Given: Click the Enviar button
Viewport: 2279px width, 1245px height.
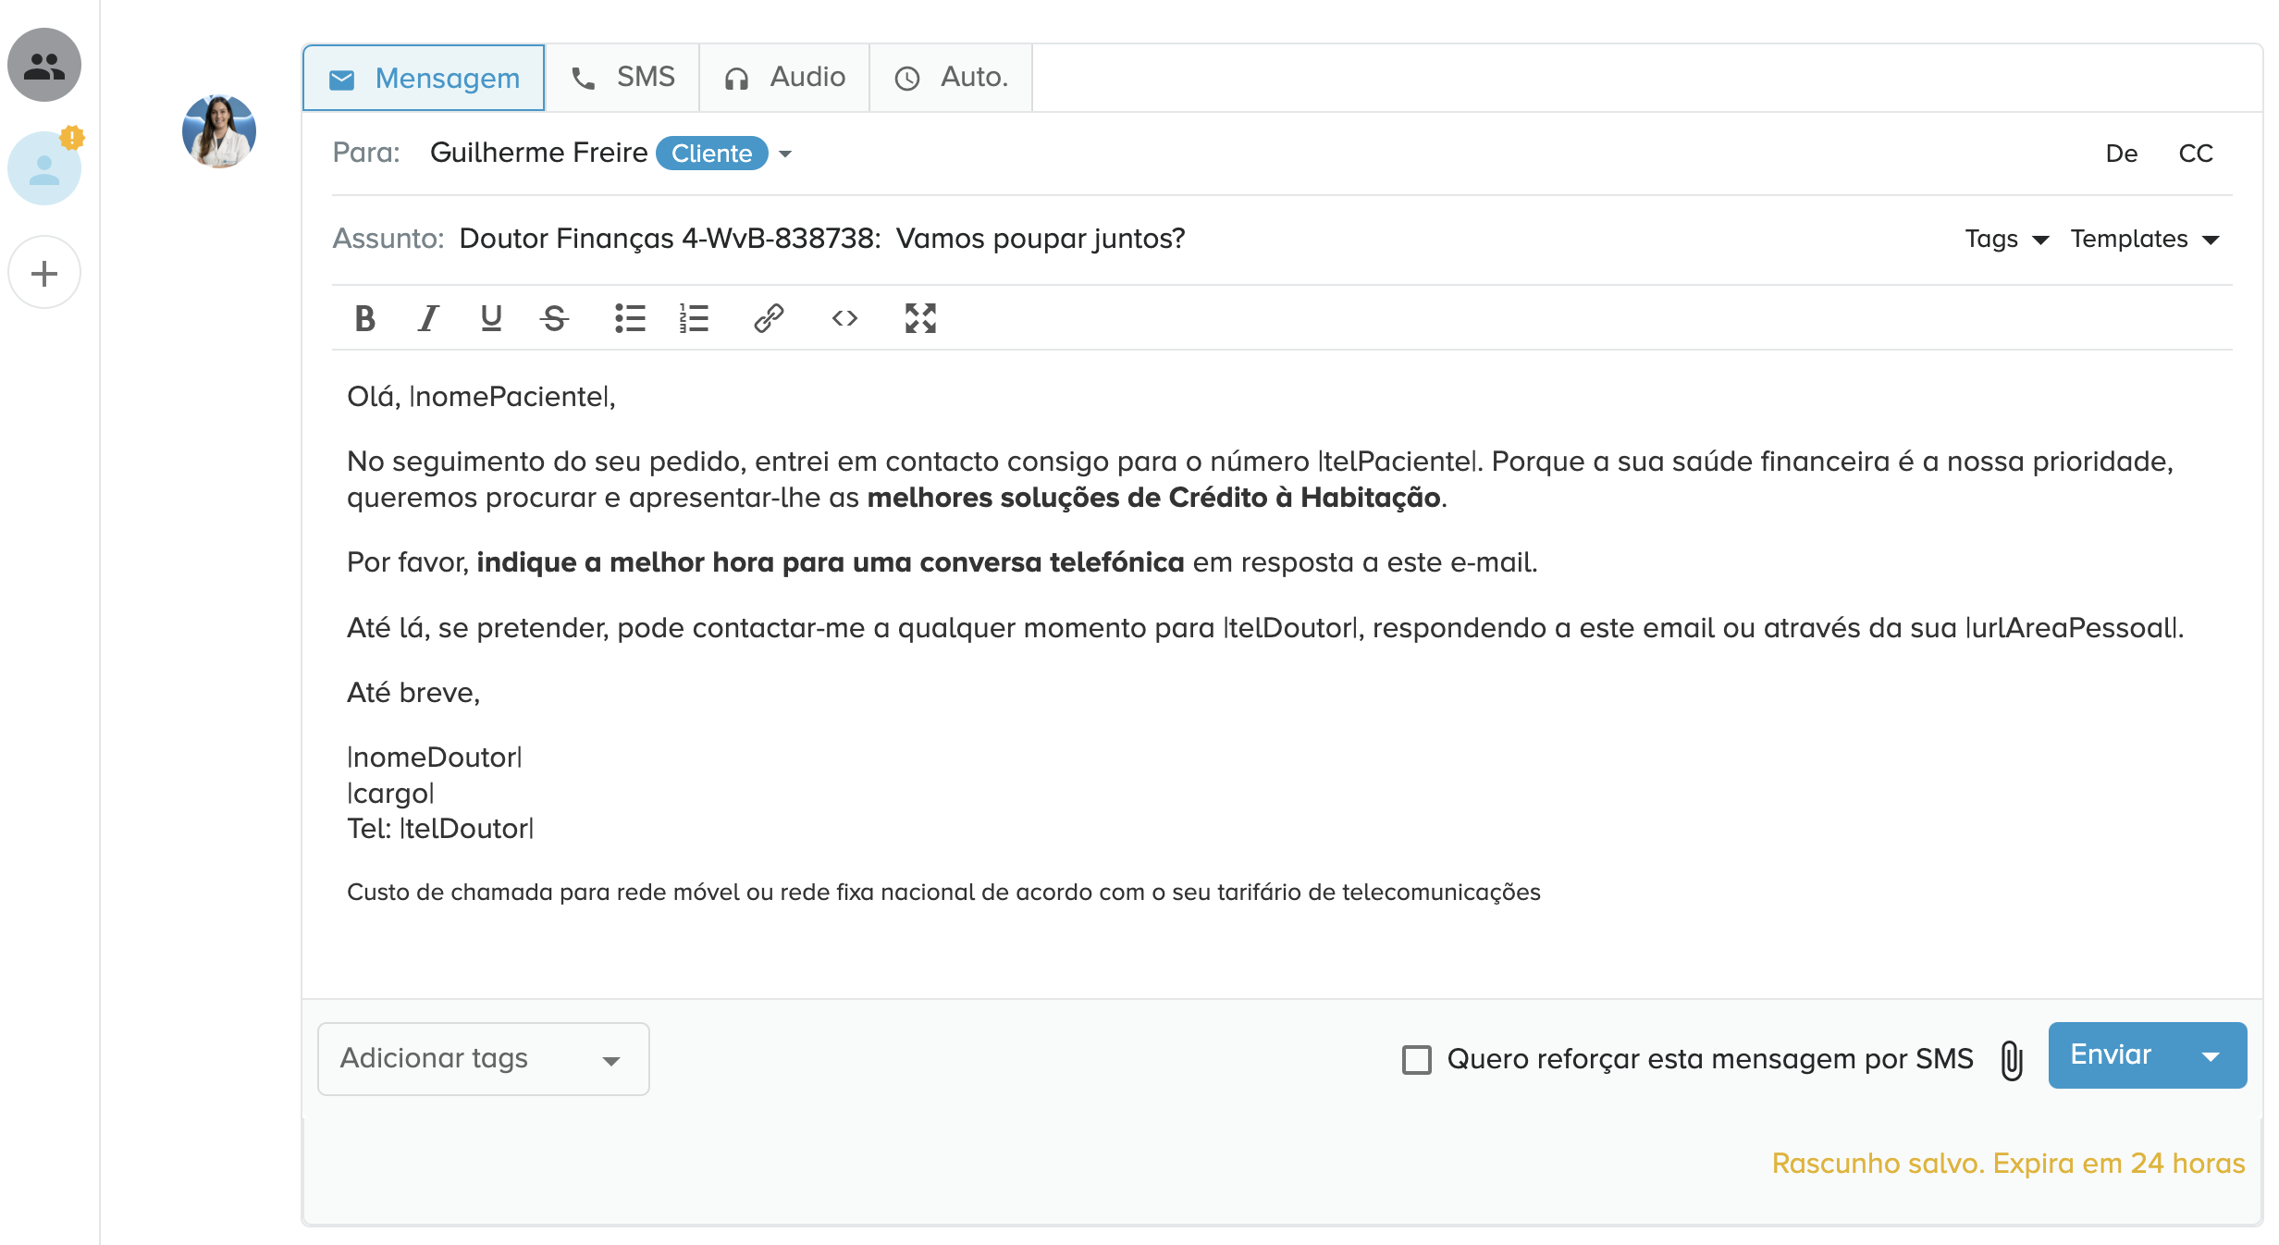Looking at the screenshot, I should coord(2112,1055).
